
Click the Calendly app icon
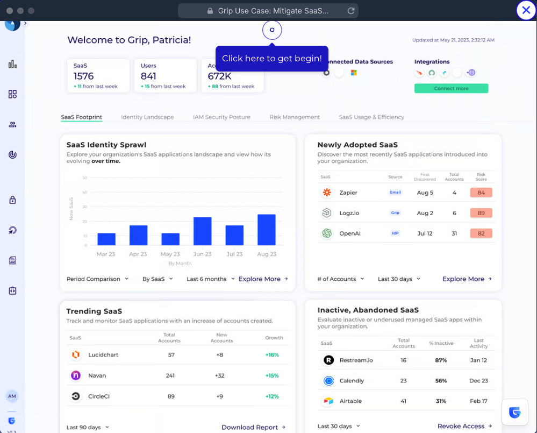(x=328, y=381)
